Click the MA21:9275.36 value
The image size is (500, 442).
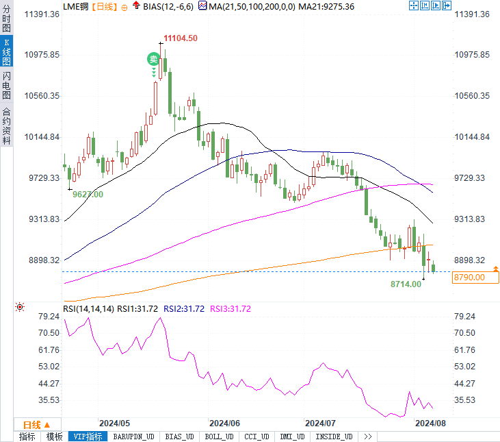[326, 7]
